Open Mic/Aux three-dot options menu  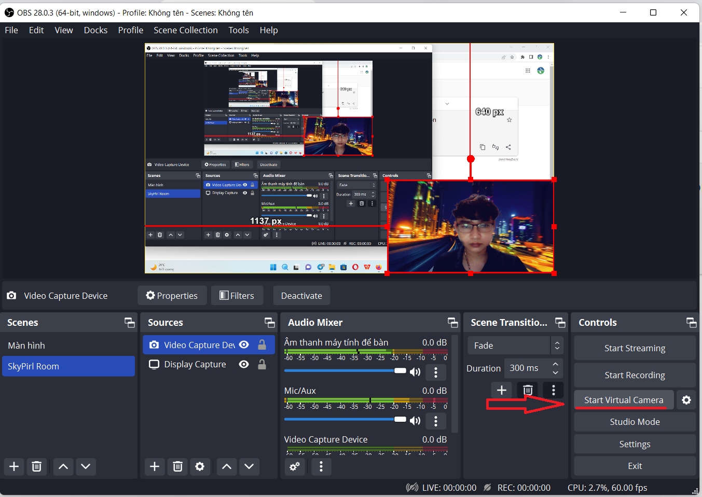click(436, 420)
